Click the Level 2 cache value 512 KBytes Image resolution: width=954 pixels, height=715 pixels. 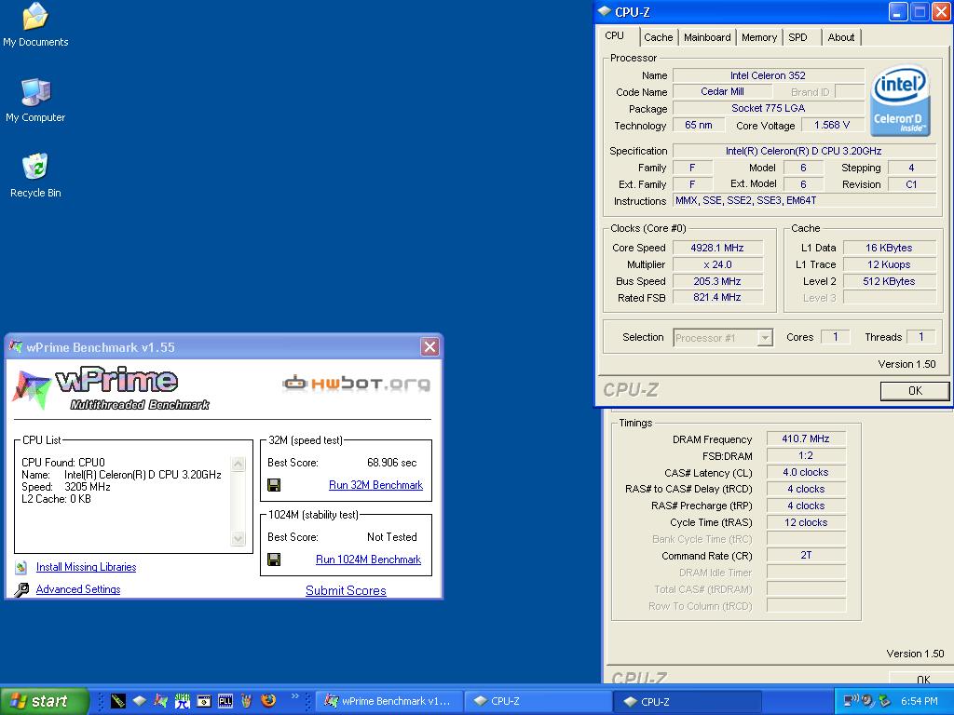point(889,281)
